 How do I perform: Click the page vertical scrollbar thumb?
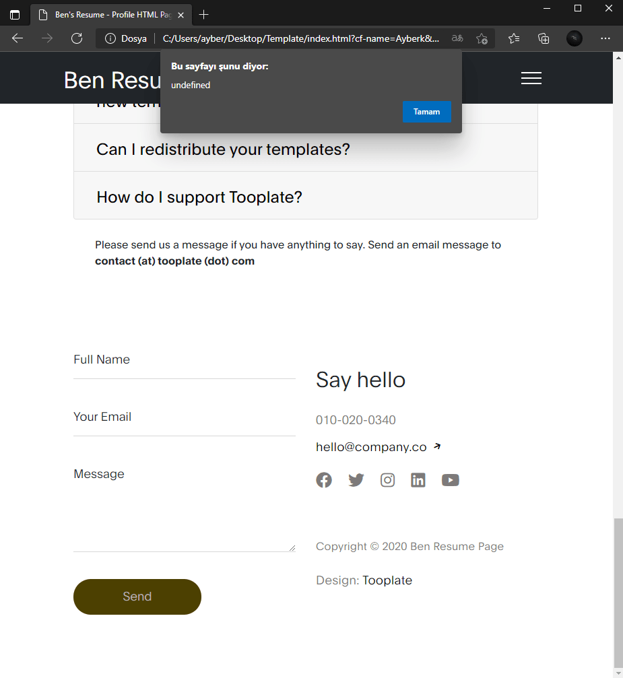(618, 592)
